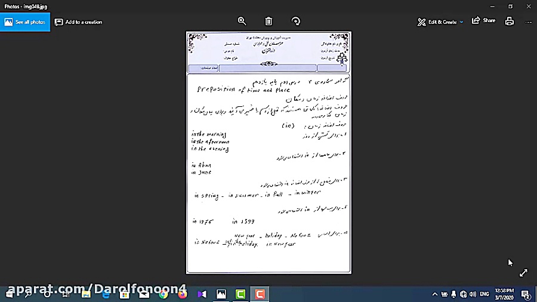Open Microsoft Store from the taskbar
The width and height of the screenshot is (537, 302).
tap(125, 294)
